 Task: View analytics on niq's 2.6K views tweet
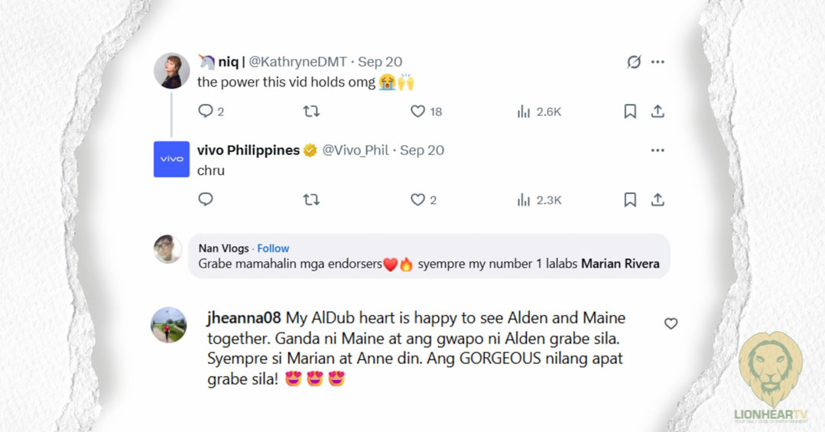pos(524,112)
